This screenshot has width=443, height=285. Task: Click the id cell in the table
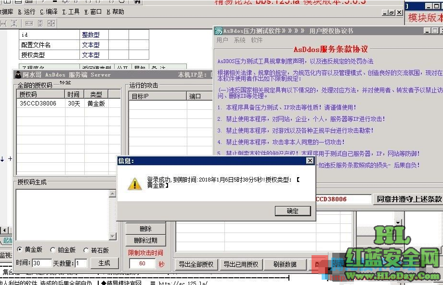[x=50, y=35]
